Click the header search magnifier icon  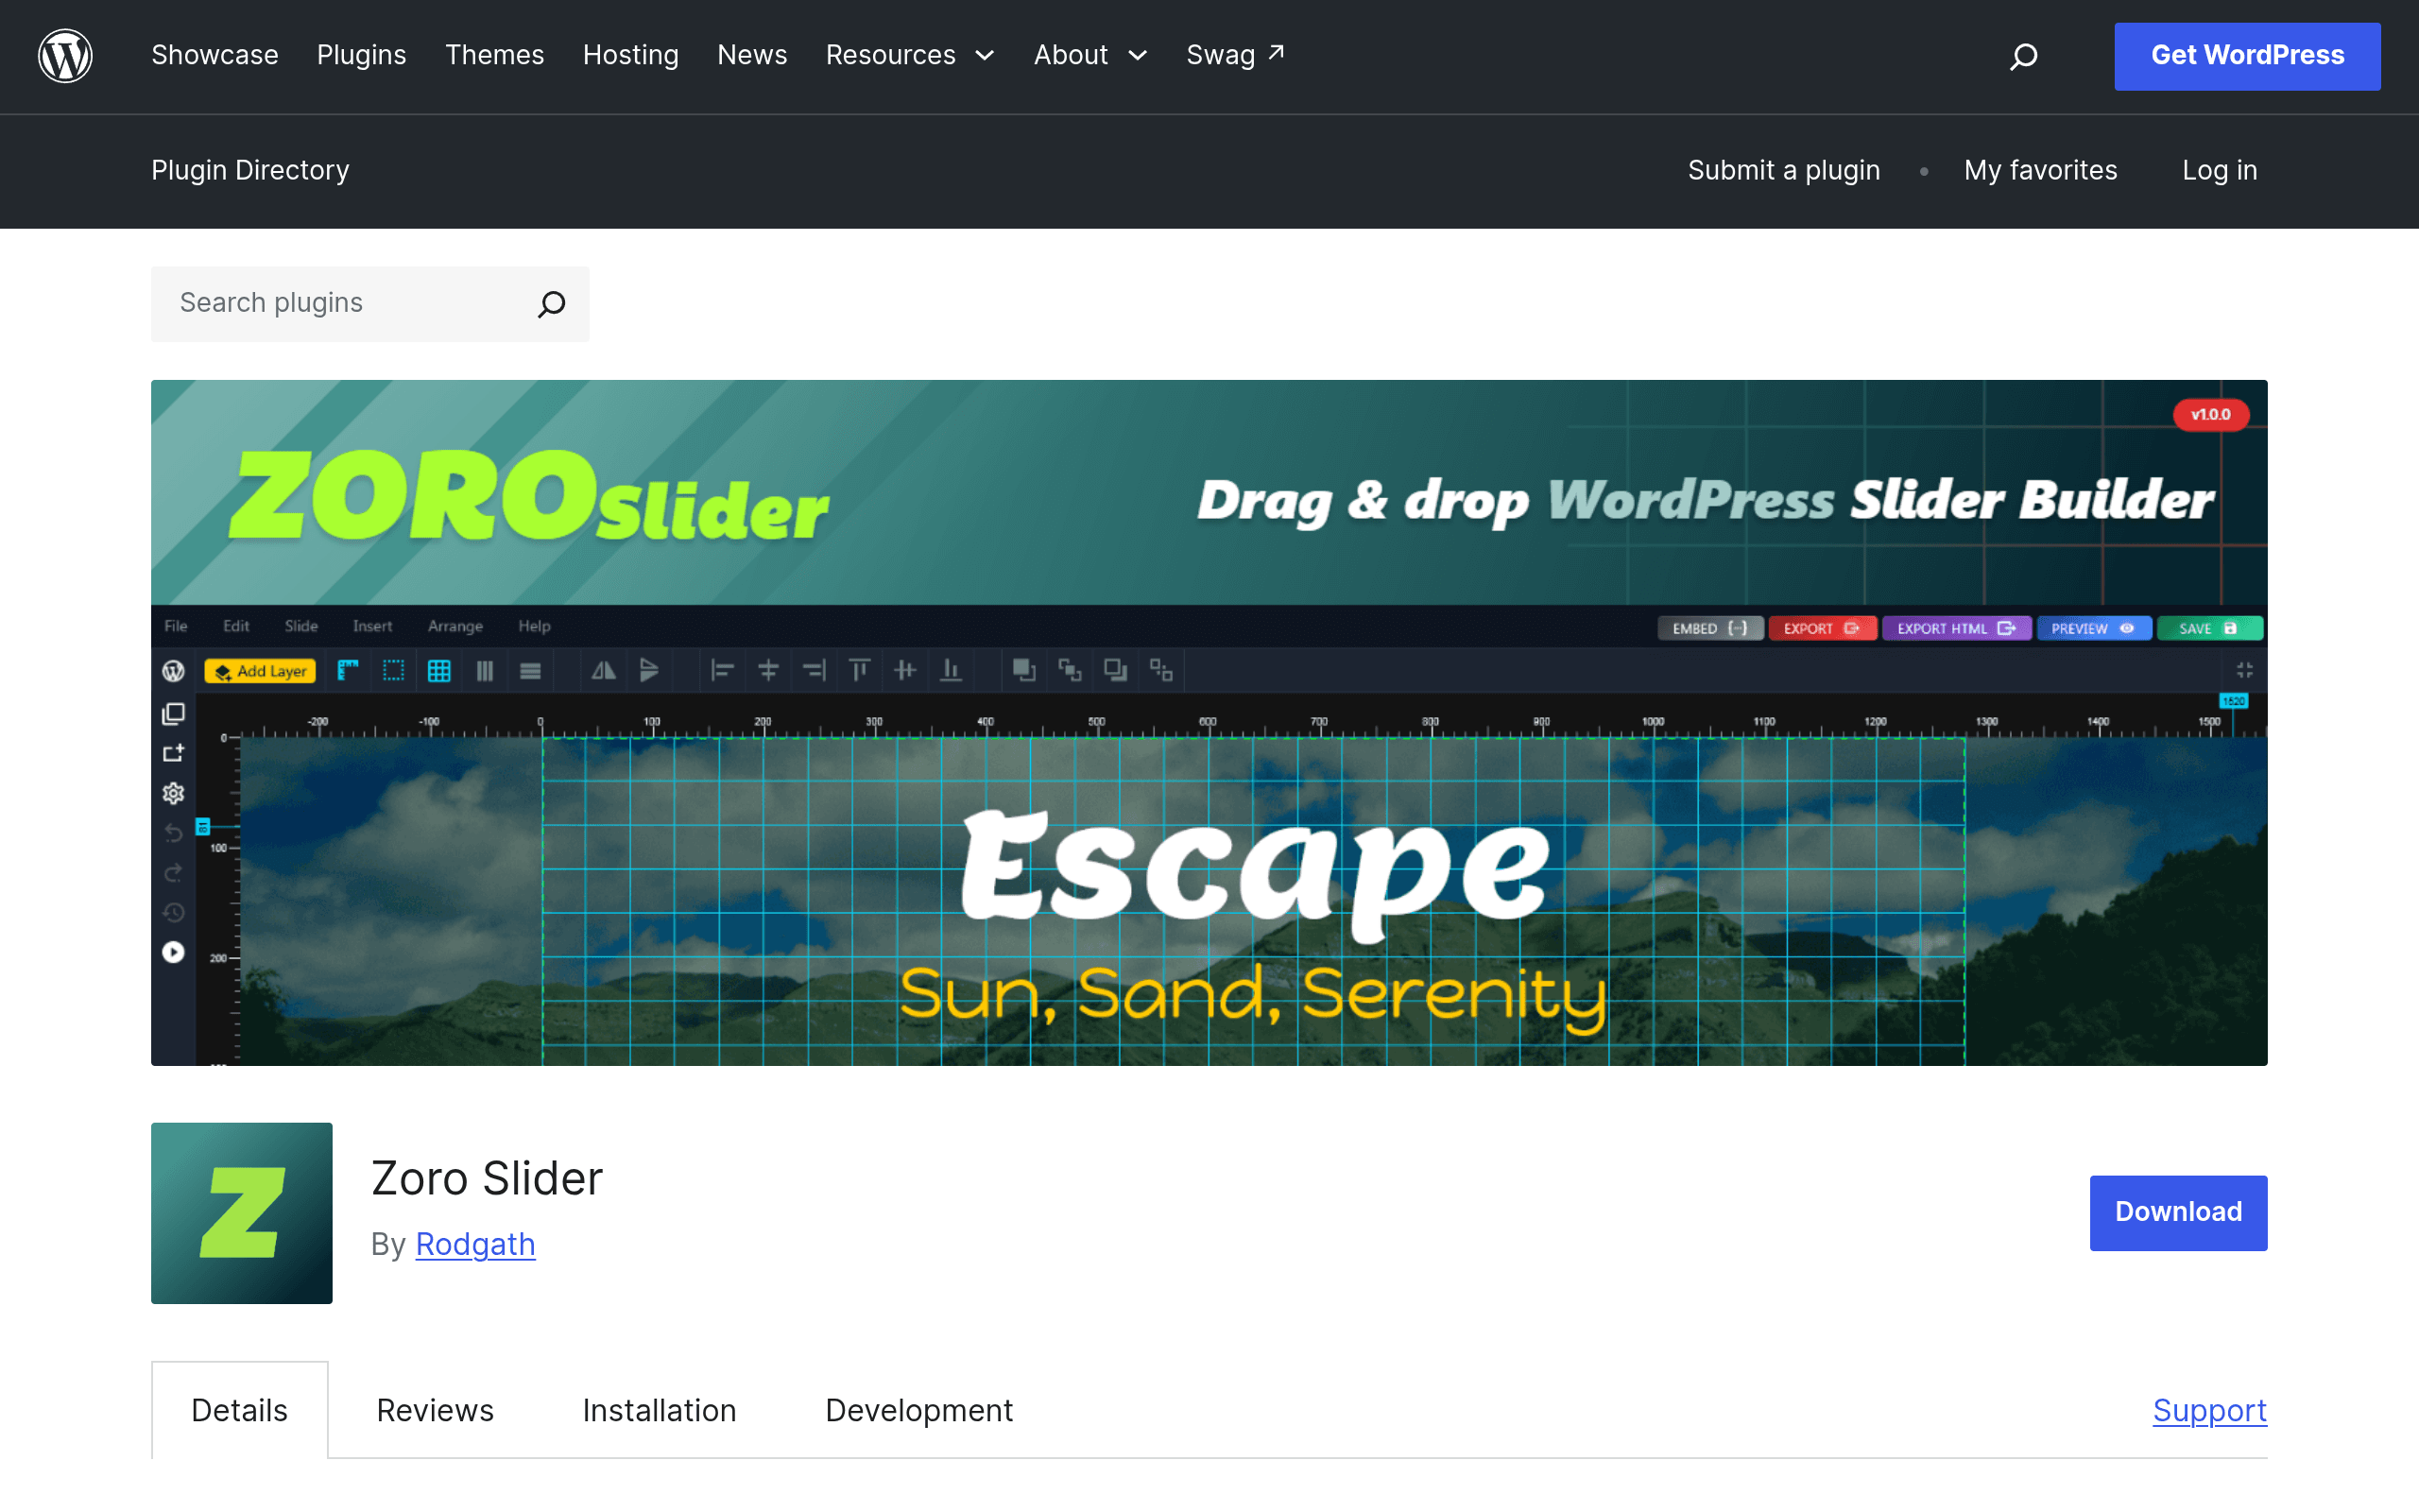tap(2023, 56)
